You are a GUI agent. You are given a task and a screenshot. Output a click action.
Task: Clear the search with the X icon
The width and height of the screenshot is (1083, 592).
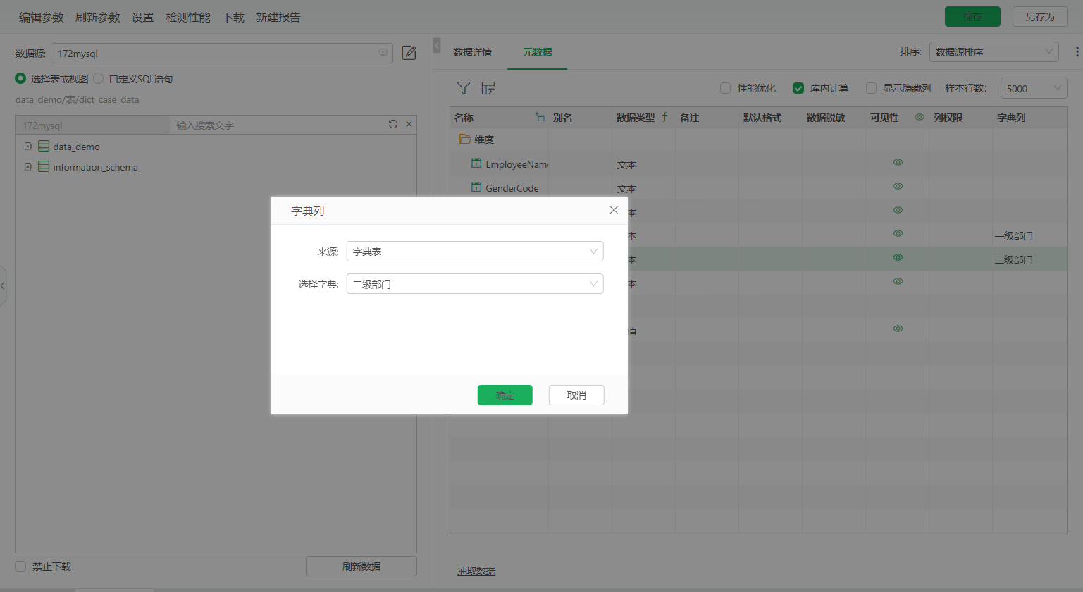coord(409,124)
